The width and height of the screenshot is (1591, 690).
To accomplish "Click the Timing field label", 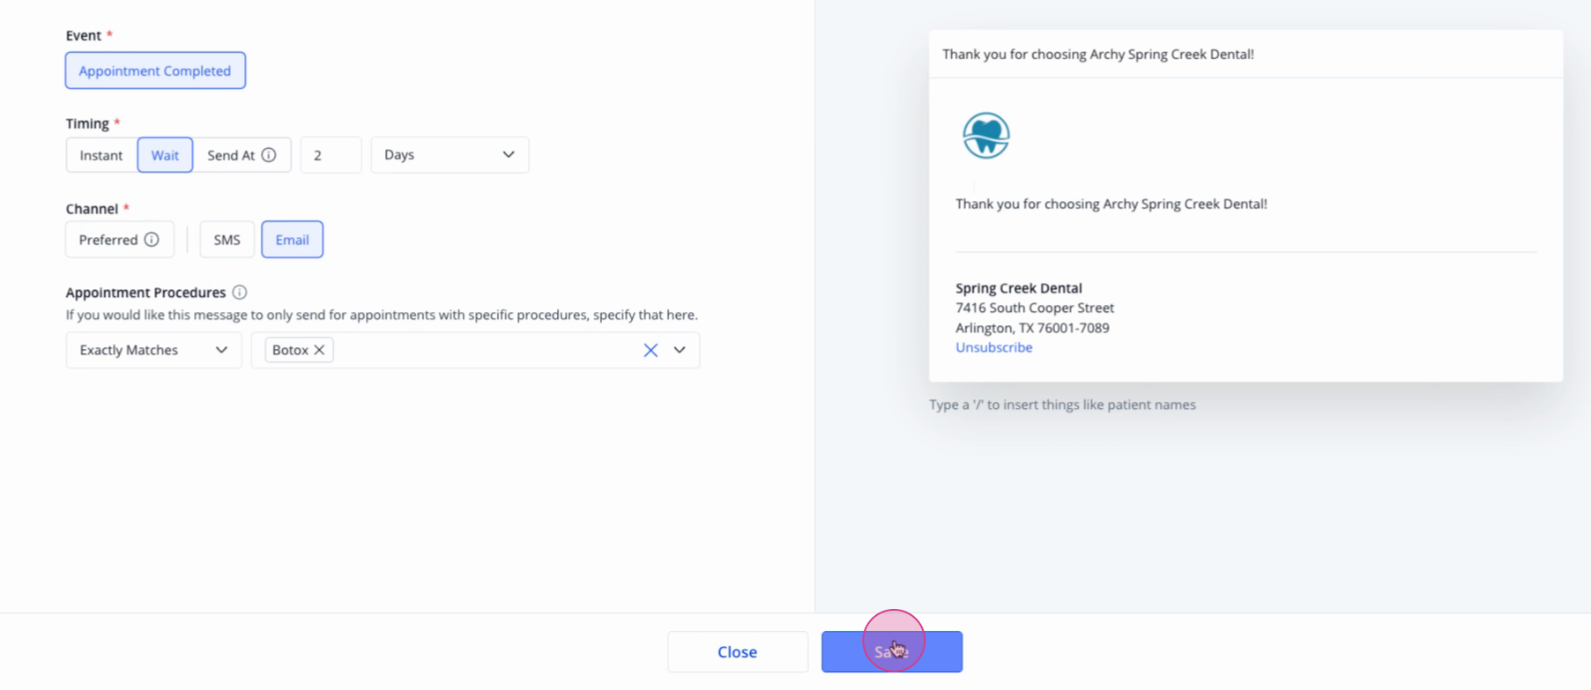I will (87, 123).
